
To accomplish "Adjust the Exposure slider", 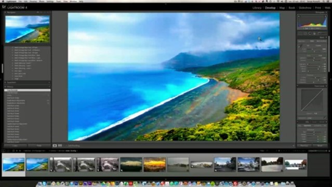I will point(314,58).
